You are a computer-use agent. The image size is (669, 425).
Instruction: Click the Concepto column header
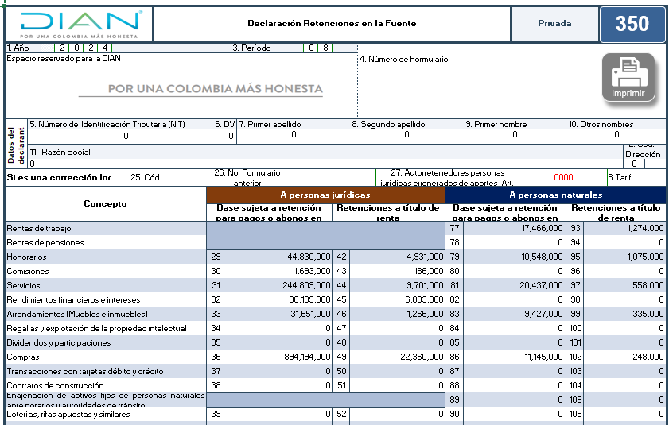point(105,203)
